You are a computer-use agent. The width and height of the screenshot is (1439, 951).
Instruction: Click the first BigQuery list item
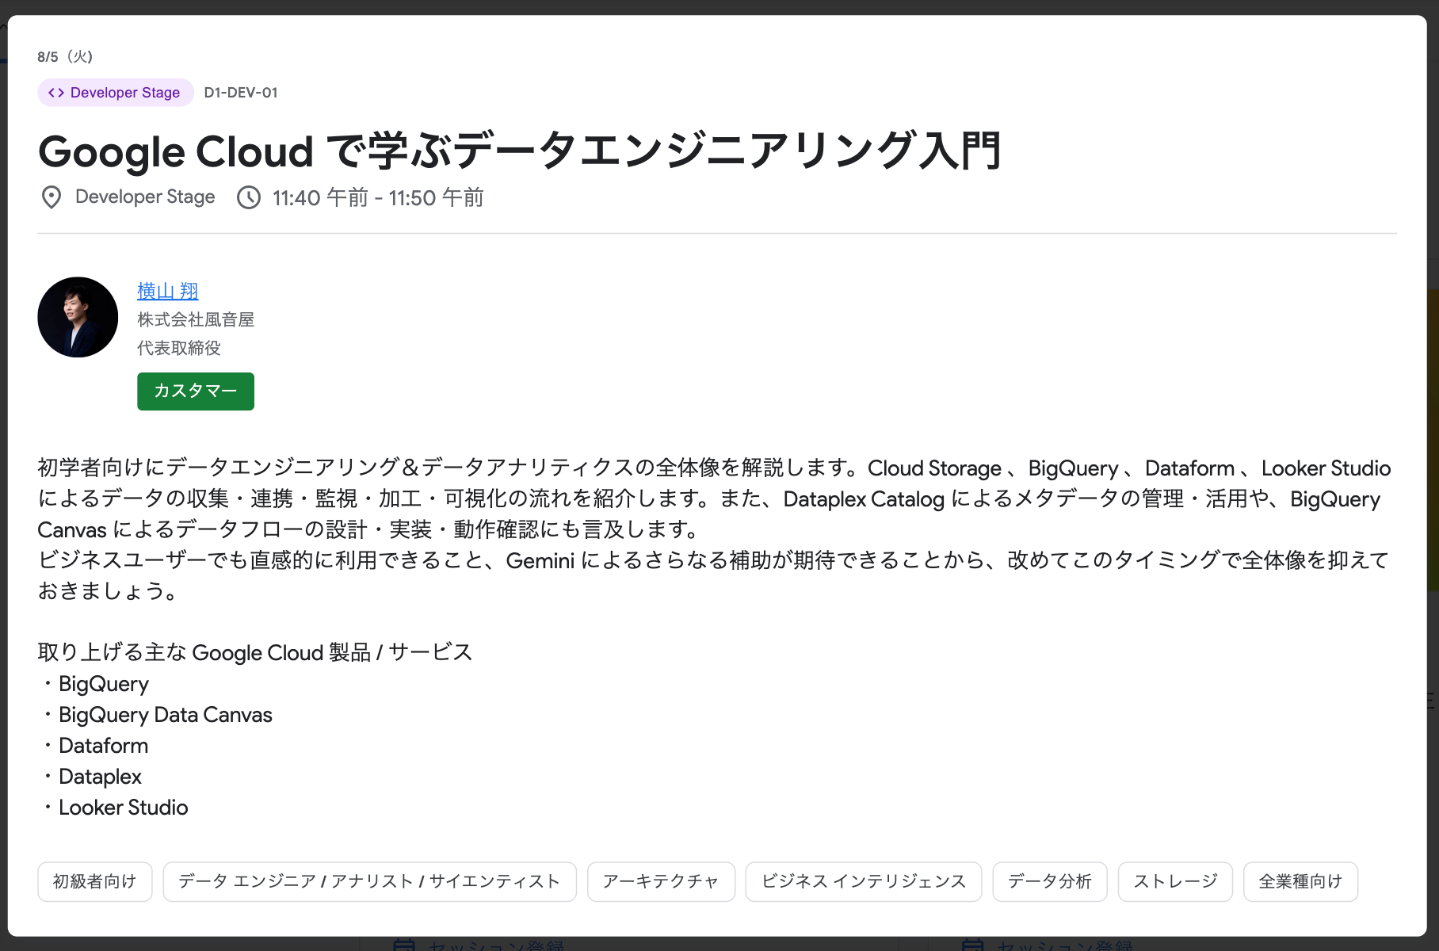pyautogui.click(x=104, y=684)
